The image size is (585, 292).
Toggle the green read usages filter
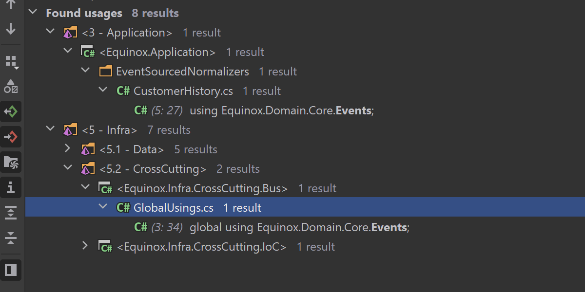coord(11,111)
